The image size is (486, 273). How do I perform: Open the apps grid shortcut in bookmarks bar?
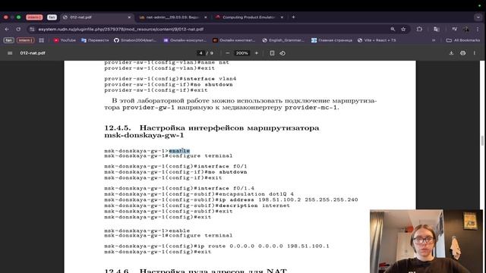click(41, 40)
